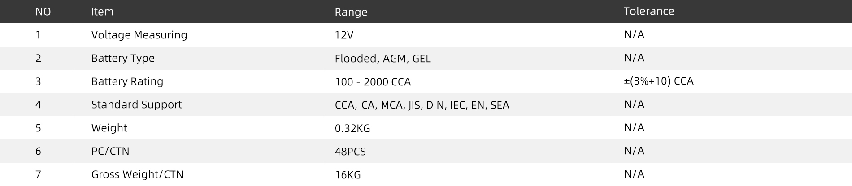This screenshot has width=852, height=186.
Task: Click the Flooded, AGM, GEL cell
Action: click(383, 59)
